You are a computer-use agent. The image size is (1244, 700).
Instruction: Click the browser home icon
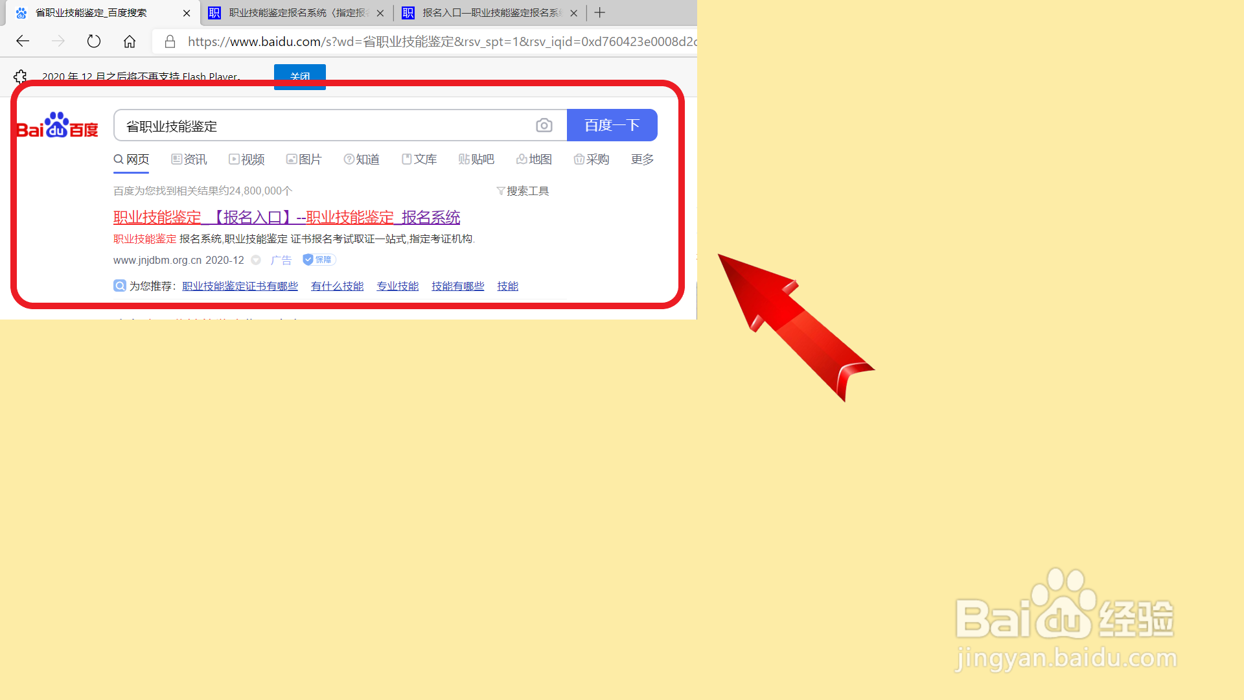[x=129, y=41]
